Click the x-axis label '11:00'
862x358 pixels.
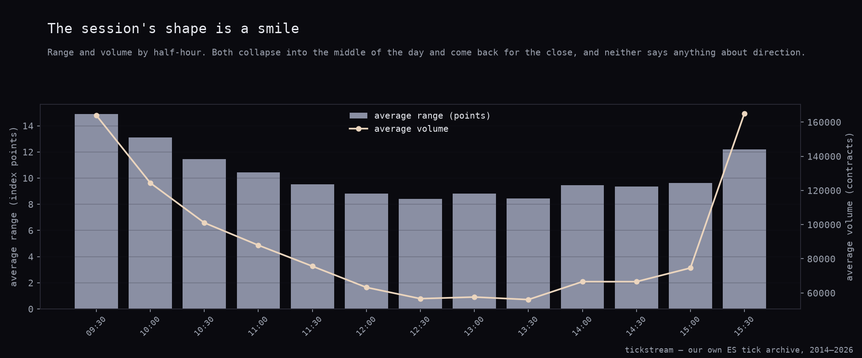click(258, 326)
